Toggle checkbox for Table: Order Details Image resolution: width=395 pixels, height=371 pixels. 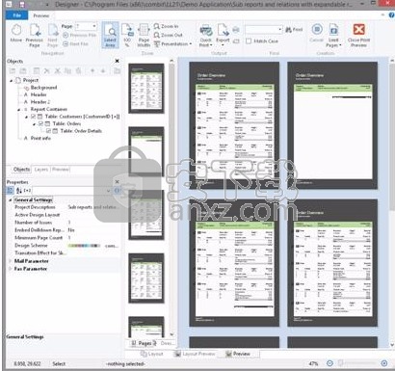(48, 131)
